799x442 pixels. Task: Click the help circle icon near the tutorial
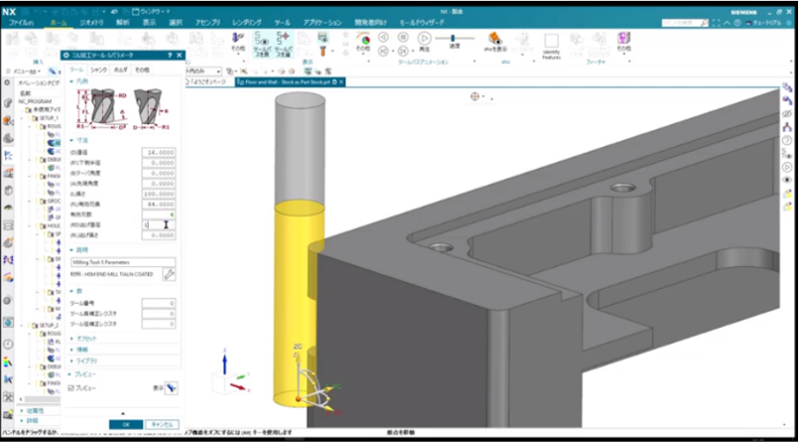coord(737,24)
